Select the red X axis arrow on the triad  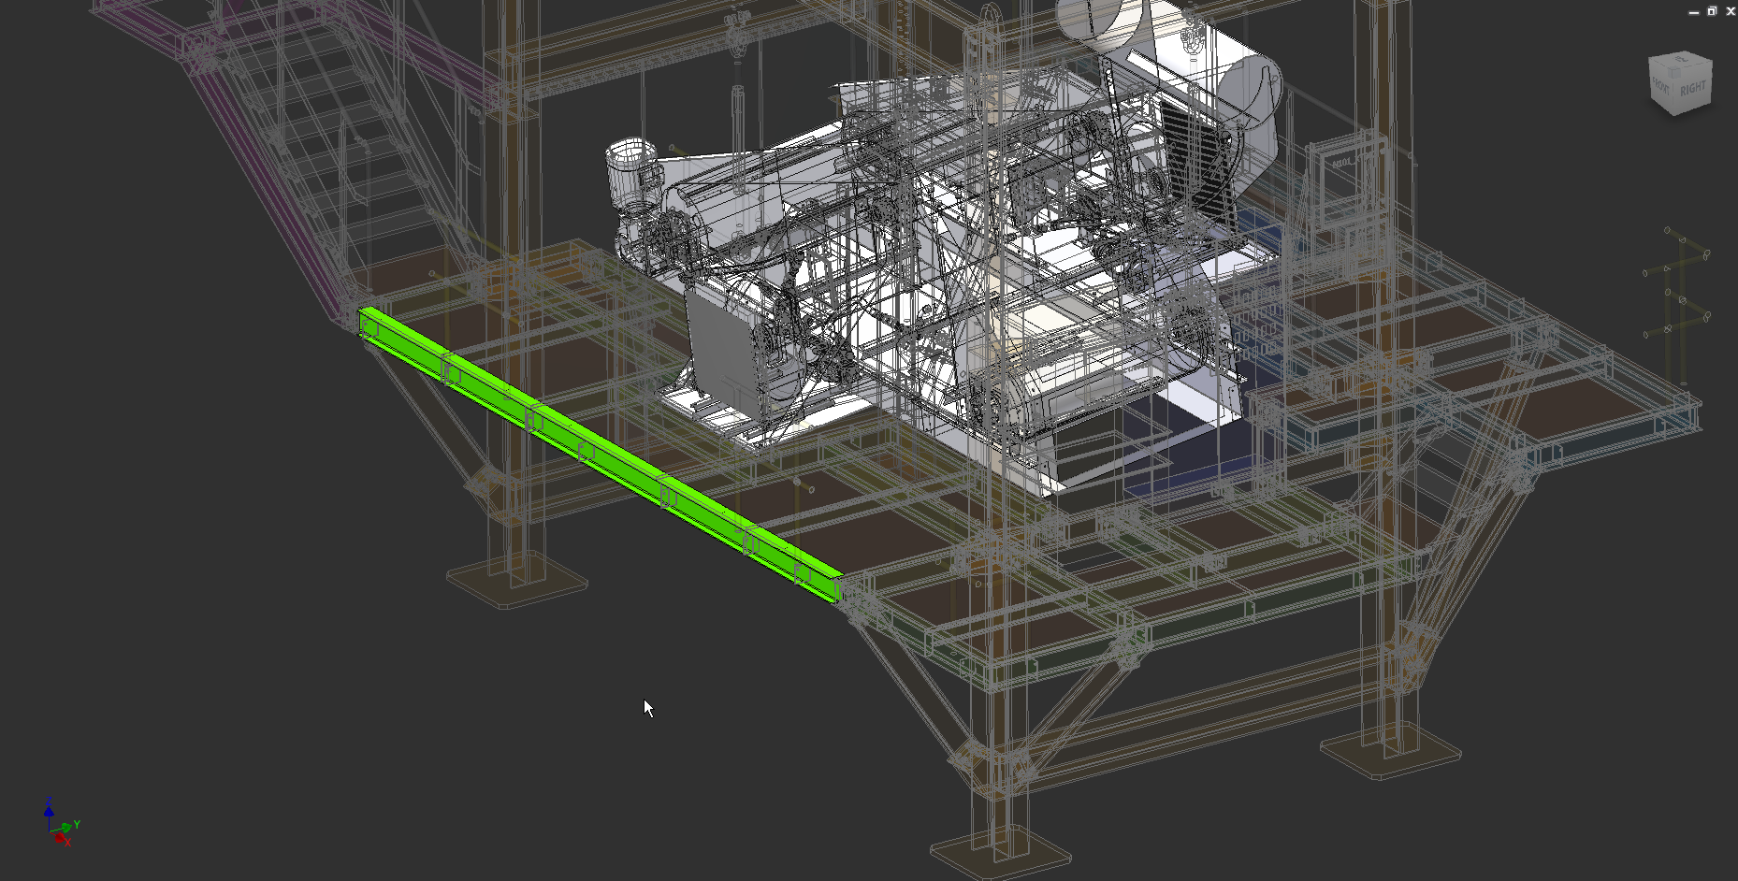tap(59, 838)
